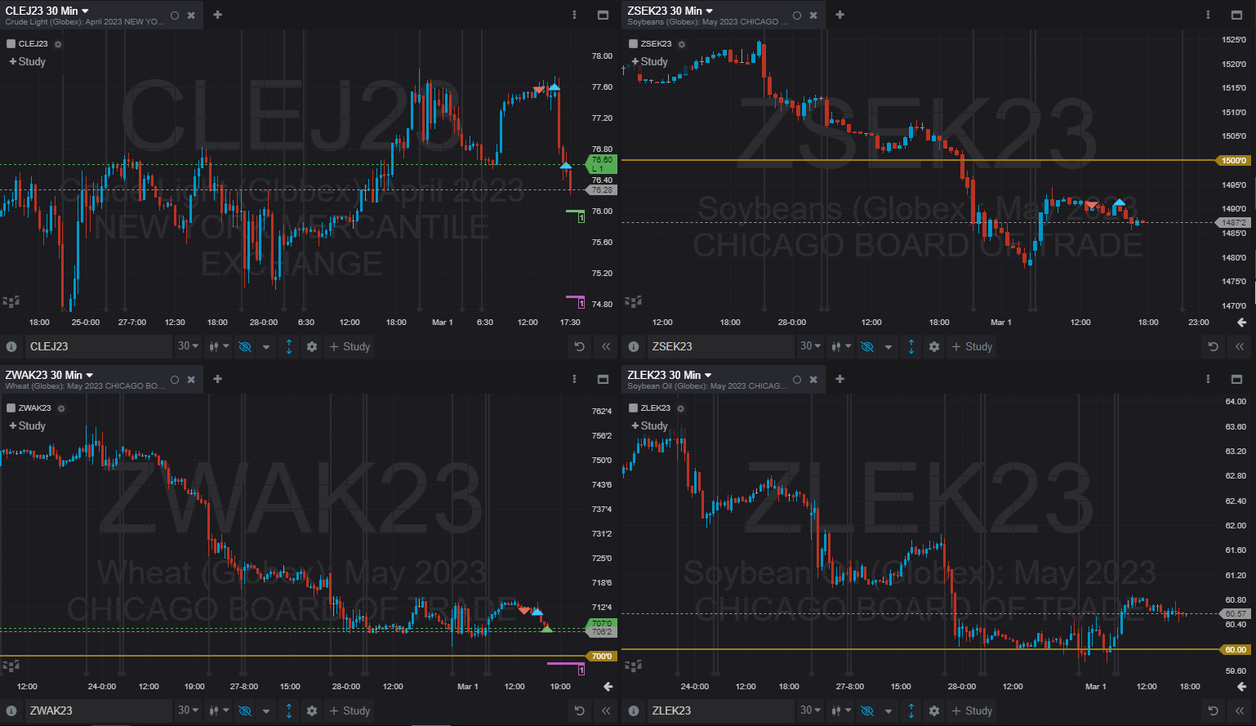Open chart settings gear in CLEJ23 bottom toolbar
The width and height of the screenshot is (1256, 726).
coord(312,346)
